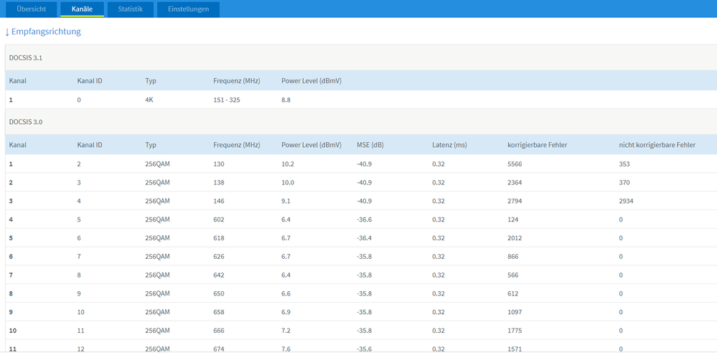The height and width of the screenshot is (355, 717).
Task: Click the Latenz (ms) column header
Action: [449, 145]
